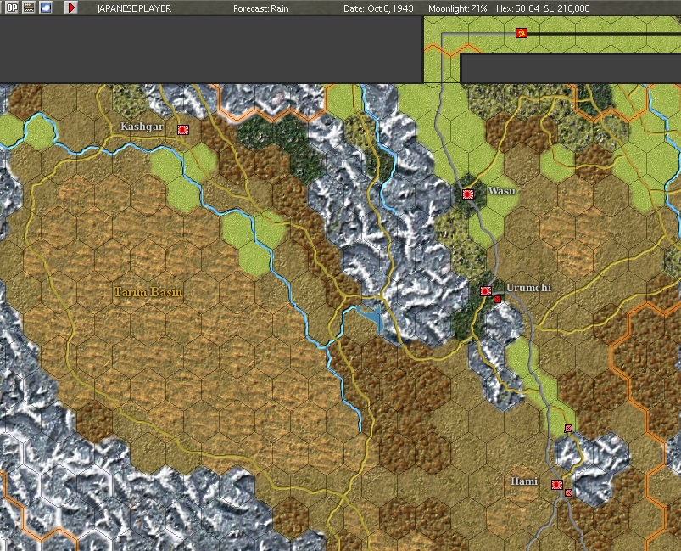Open the OP operations mode button
This screenshot has height=551, width=681.
(12, 8)
